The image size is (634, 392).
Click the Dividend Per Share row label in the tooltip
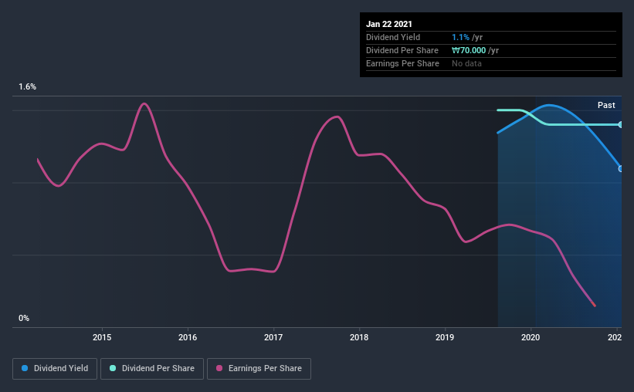(x=402, y=50)
